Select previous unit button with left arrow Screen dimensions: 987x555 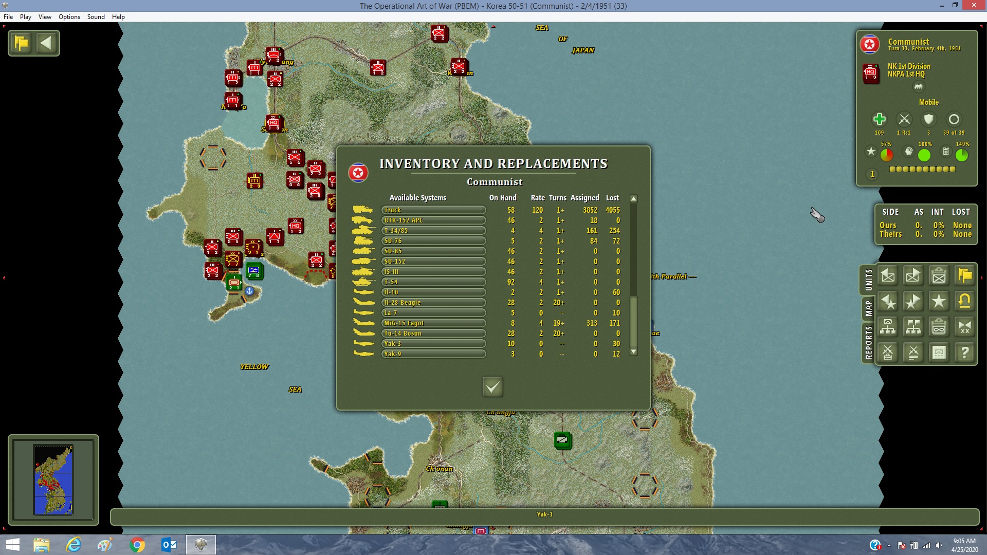tap(888, 276)
